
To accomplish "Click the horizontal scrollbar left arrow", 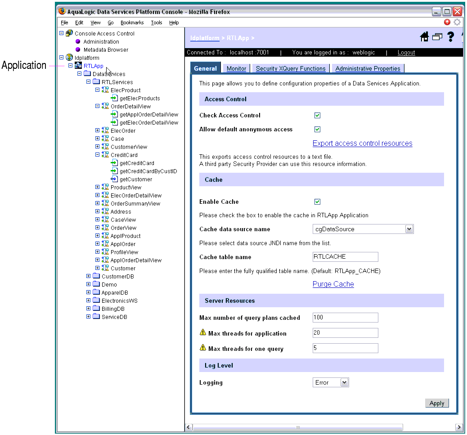I will tap(189, 427).
